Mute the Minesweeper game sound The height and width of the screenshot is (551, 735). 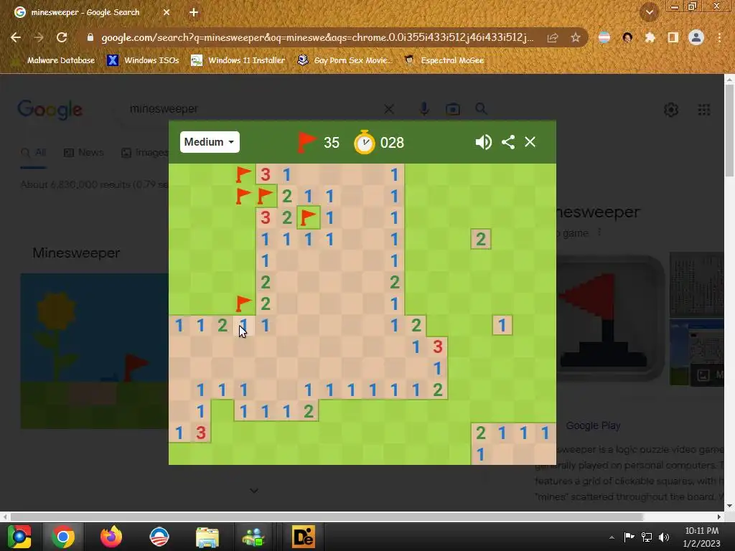click(483, 142)
